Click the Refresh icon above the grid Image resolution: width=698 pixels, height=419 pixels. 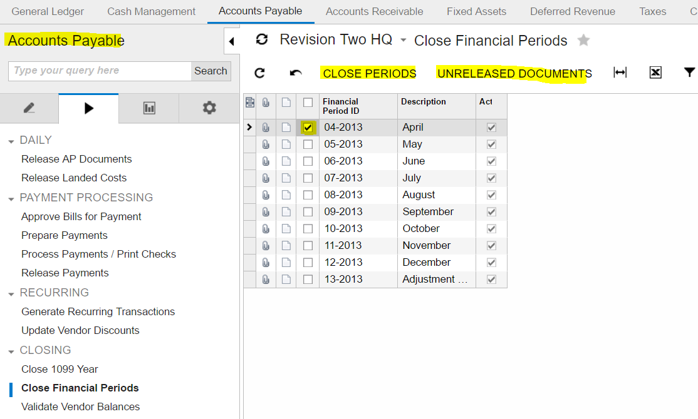[x=259, y=73]
